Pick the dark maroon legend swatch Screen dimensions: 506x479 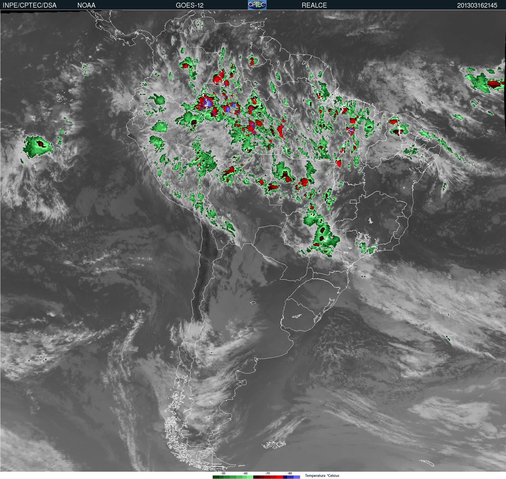click(x=256, y=477)
